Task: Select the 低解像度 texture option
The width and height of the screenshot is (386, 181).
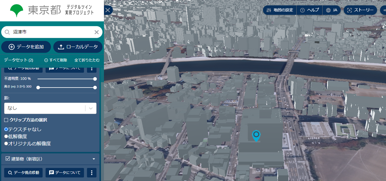Action: pos(6,137)
